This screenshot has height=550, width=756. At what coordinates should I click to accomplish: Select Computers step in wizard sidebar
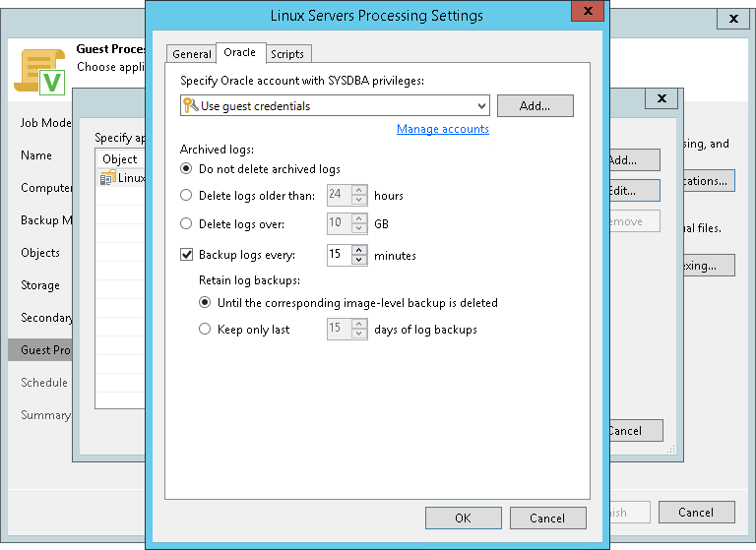46,188
